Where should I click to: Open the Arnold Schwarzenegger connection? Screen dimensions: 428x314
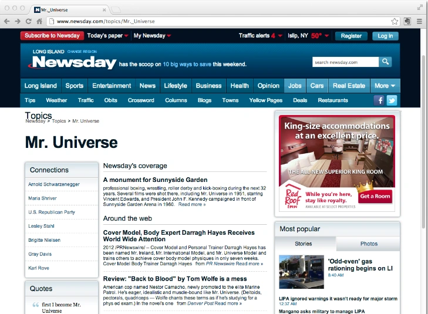pyautogui.click(x=54, y=184)
